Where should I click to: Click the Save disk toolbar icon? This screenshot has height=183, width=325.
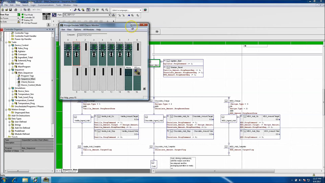click(x=10, y=10)
